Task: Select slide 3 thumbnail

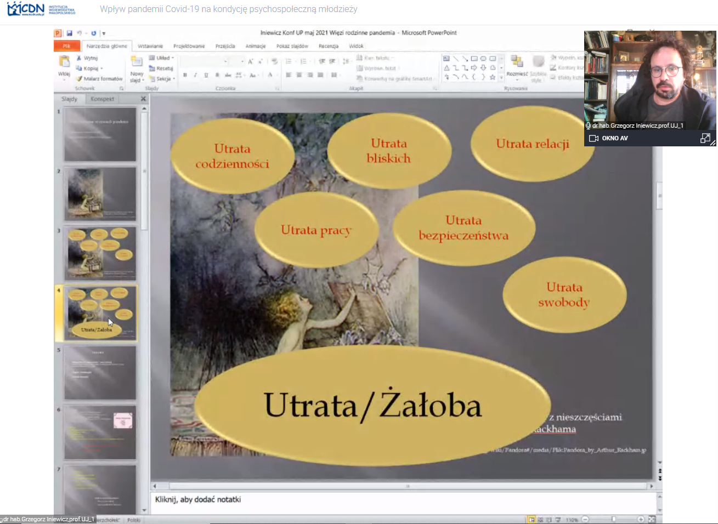Action: click(x=100, y=254)
